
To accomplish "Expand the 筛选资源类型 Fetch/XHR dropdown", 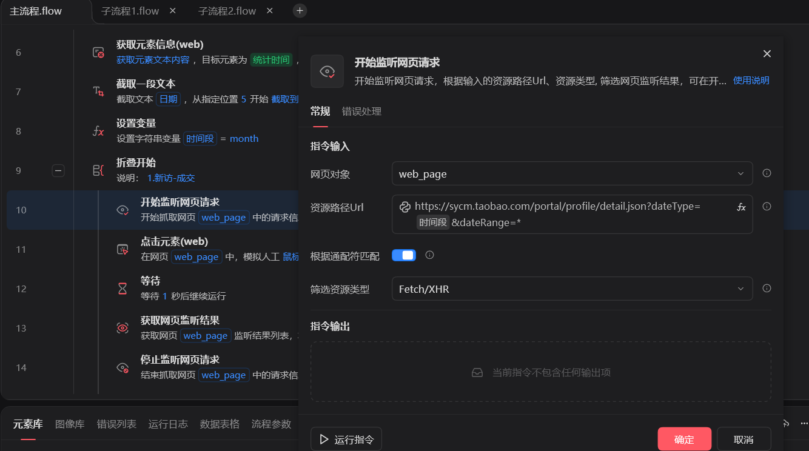I will click(x=571, y=289).
